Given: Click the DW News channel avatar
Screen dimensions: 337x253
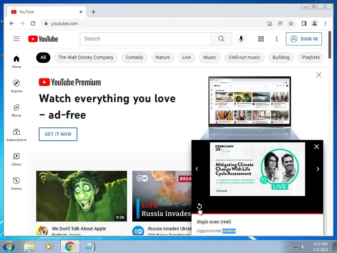Looking at the screenshot, I should (x=138, y=231).
